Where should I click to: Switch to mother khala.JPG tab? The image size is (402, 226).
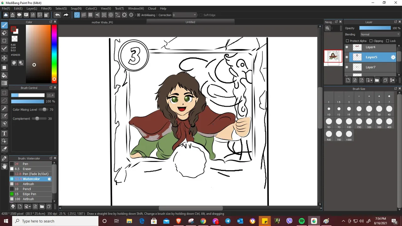coord(102,22)
